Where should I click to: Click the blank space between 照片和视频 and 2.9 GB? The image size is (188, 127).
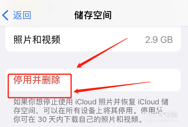(x=103, y=40)
